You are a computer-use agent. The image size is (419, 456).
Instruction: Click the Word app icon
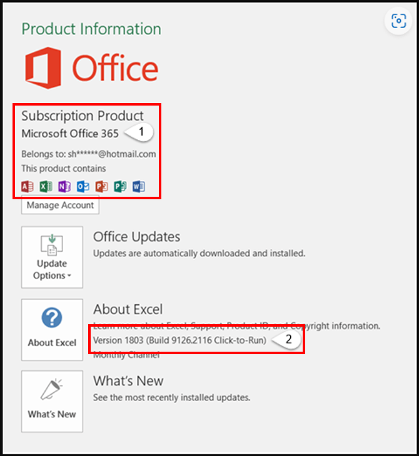pos(139,186)
